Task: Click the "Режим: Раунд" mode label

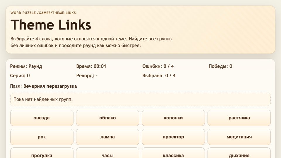Action: point(26,66)
